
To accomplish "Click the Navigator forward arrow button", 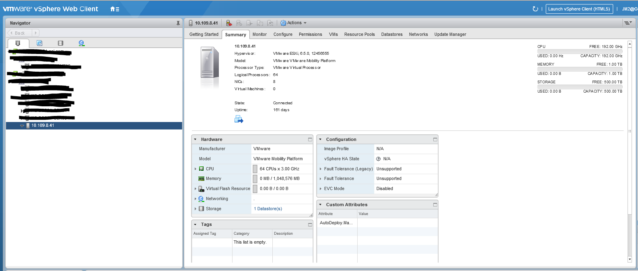I will pos(36,33).
